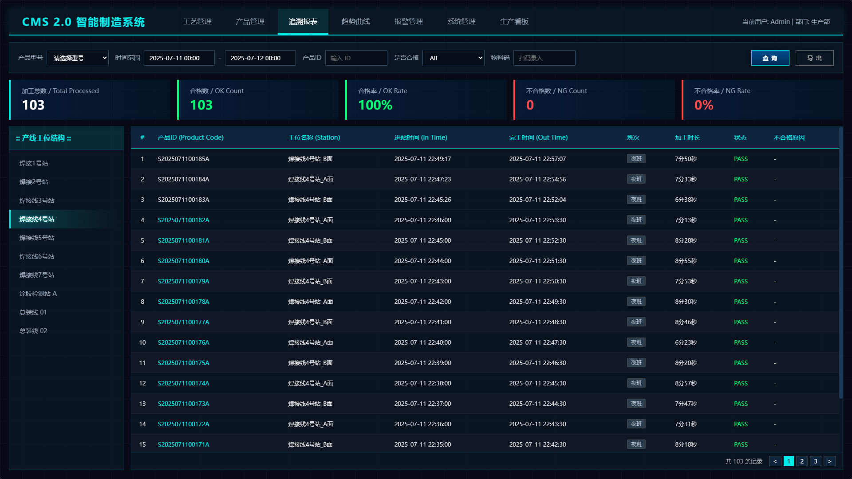The height and width of the screenshot is (479, 852).
Task: Select 焊接线5号站 in station tree
Action: click(37, 238)
